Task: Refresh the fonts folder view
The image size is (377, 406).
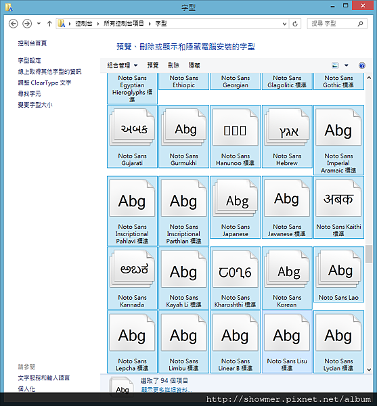Action: click(295, 24)
